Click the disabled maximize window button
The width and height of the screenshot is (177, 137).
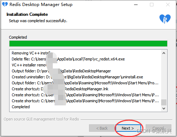tap(152, 5)
